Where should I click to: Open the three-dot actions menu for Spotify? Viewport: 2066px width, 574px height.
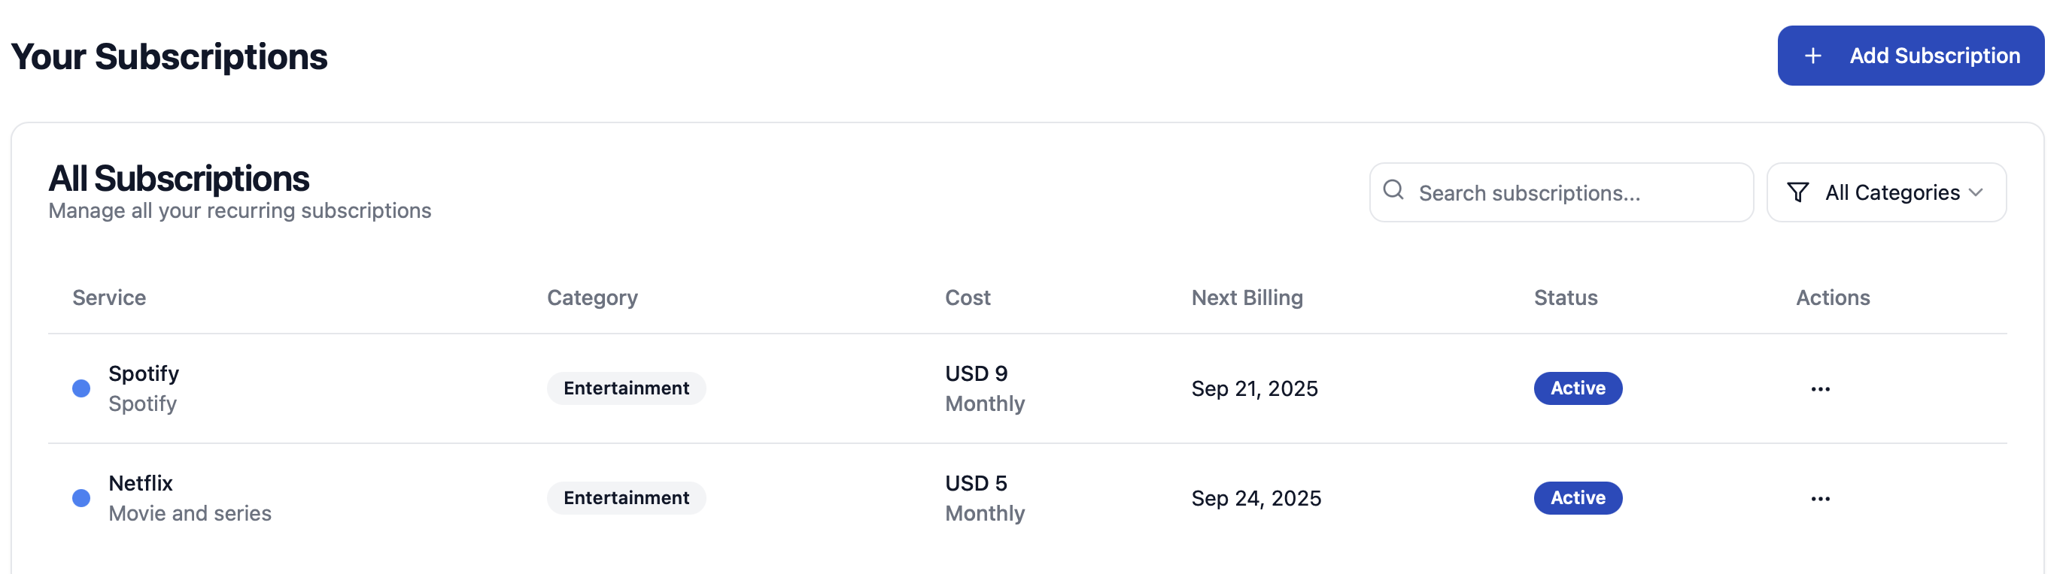1821,389
